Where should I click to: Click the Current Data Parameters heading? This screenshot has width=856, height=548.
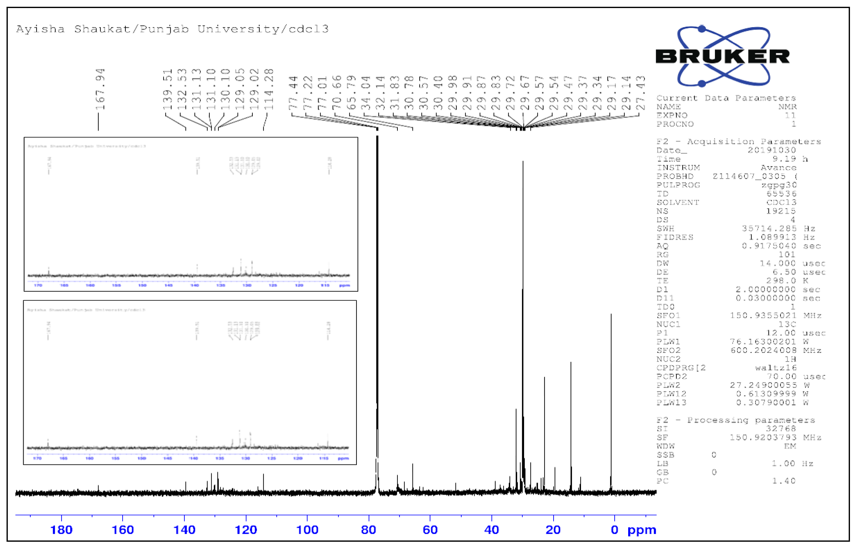(x=726, y=98)
